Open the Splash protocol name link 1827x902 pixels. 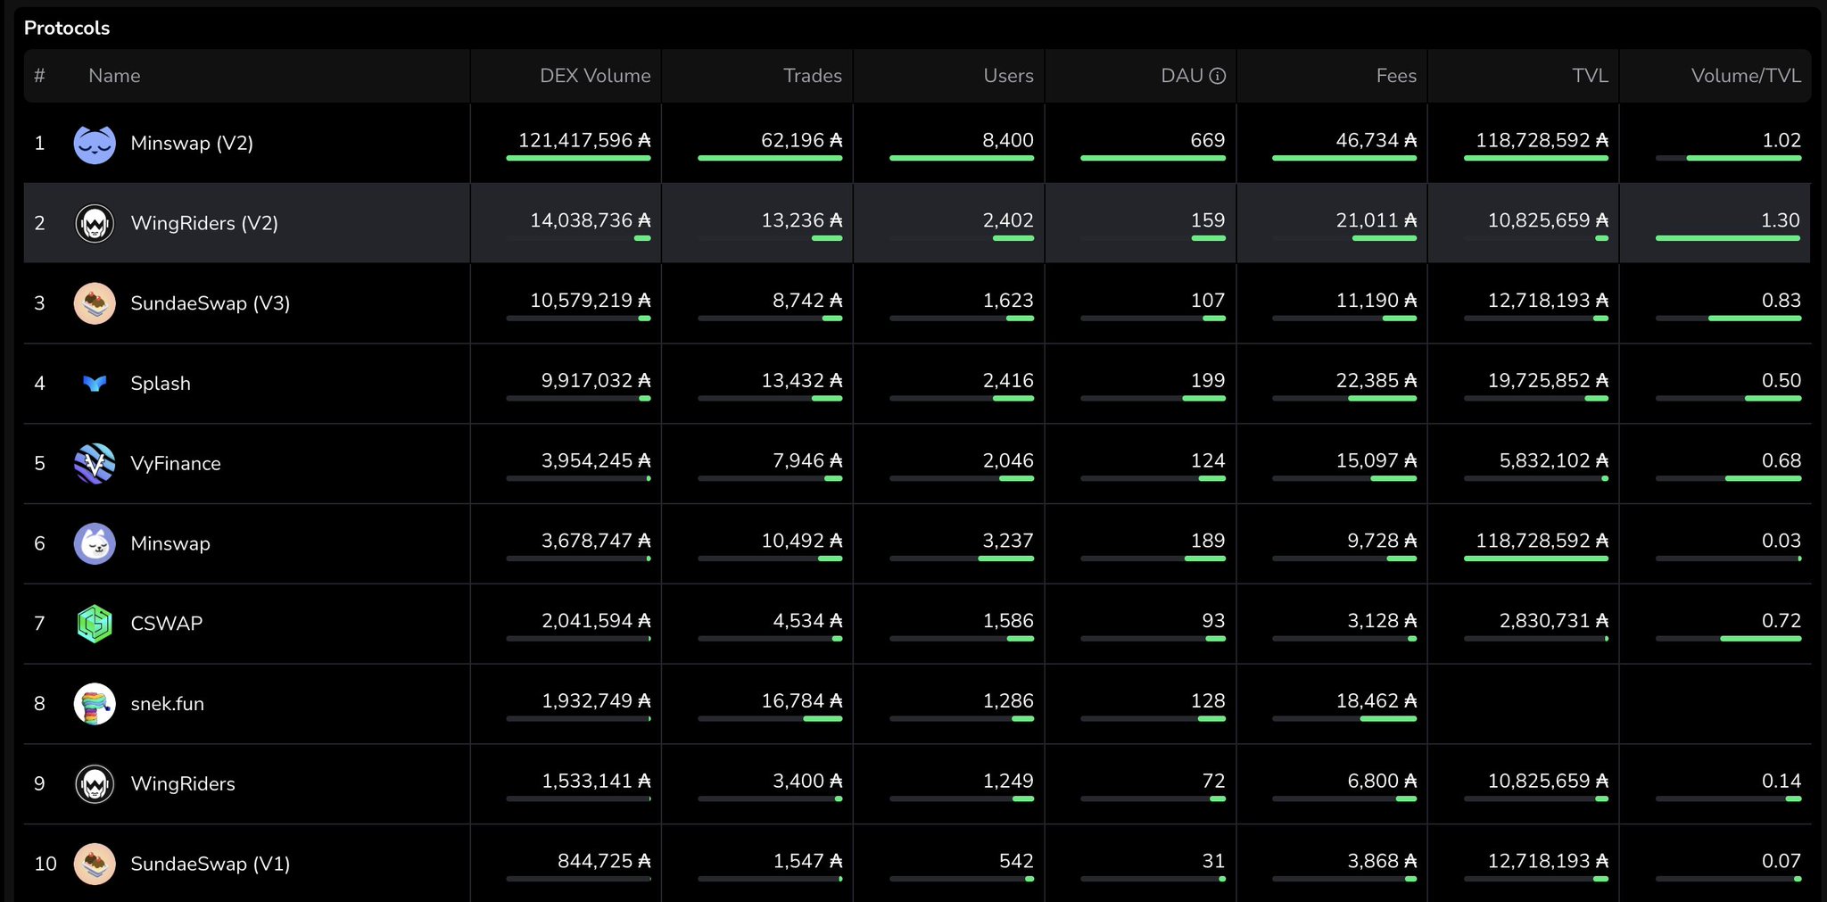point(161,384)
